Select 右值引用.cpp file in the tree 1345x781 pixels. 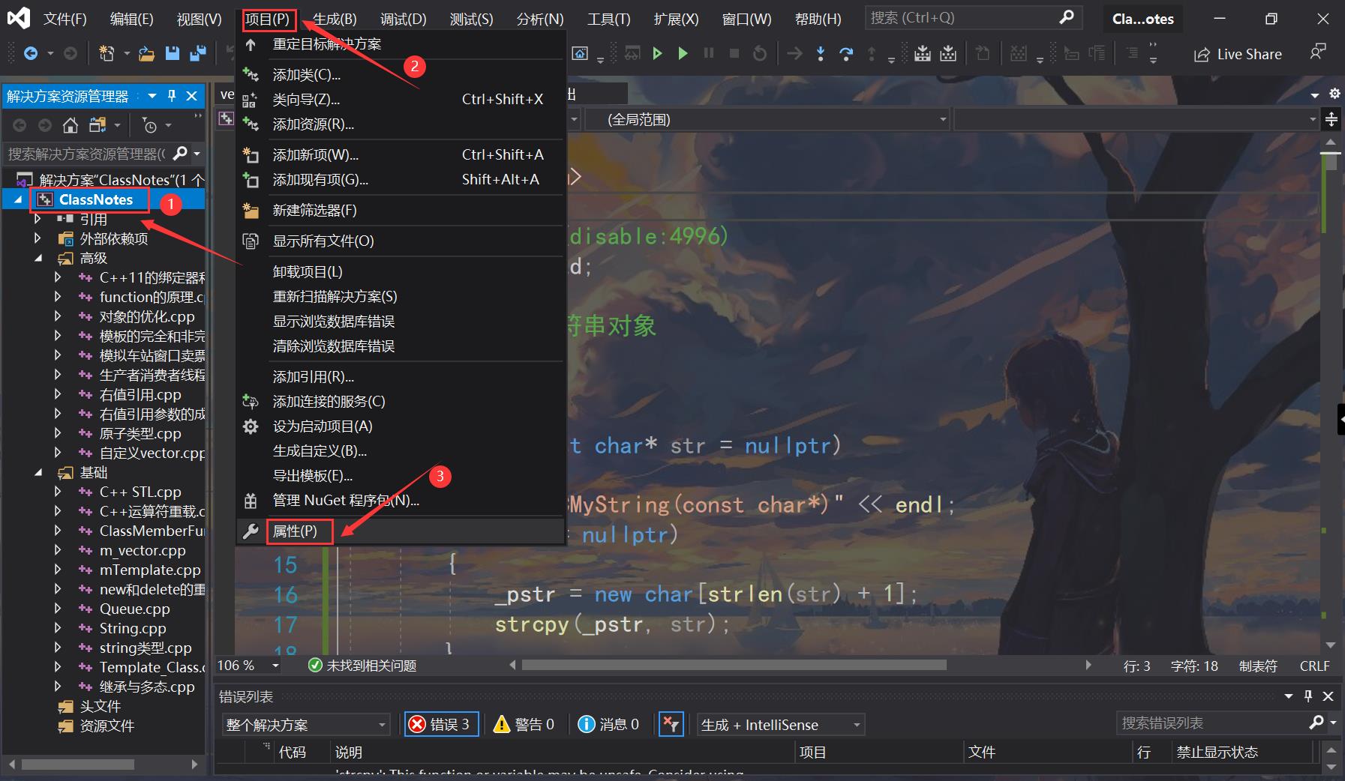click(140, 394)
